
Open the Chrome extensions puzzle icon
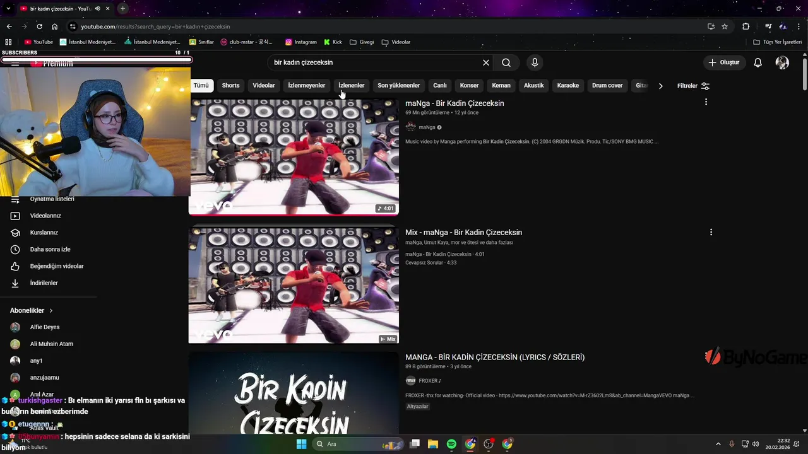click(x=746, y=26)
